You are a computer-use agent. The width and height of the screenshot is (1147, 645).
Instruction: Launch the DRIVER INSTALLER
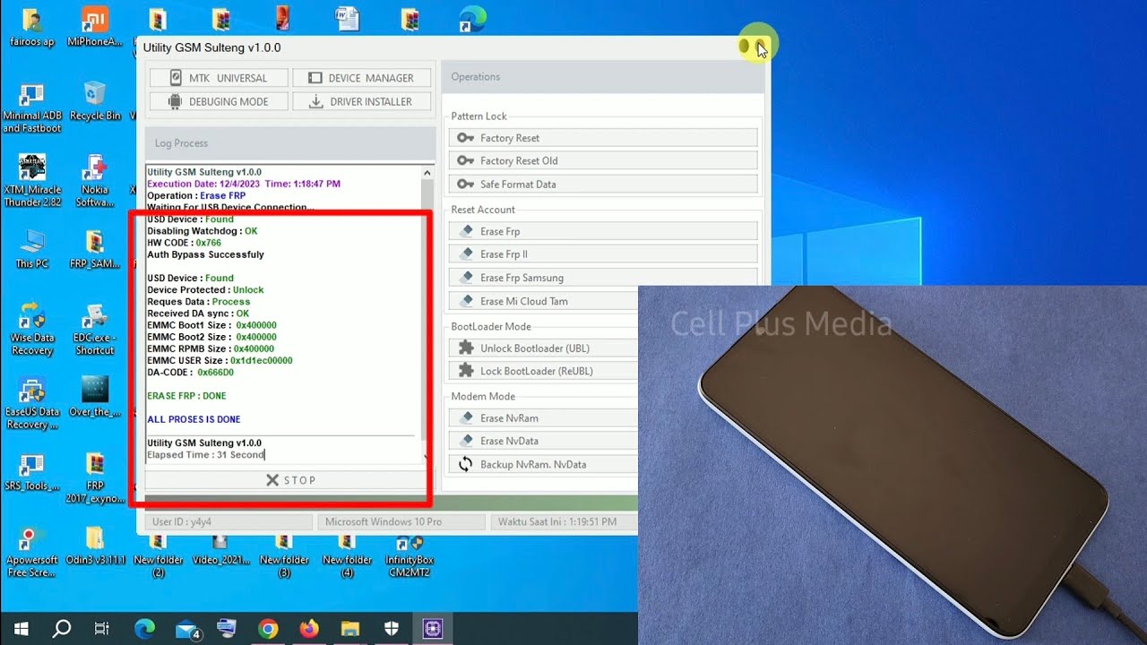(x=361, y=101)
